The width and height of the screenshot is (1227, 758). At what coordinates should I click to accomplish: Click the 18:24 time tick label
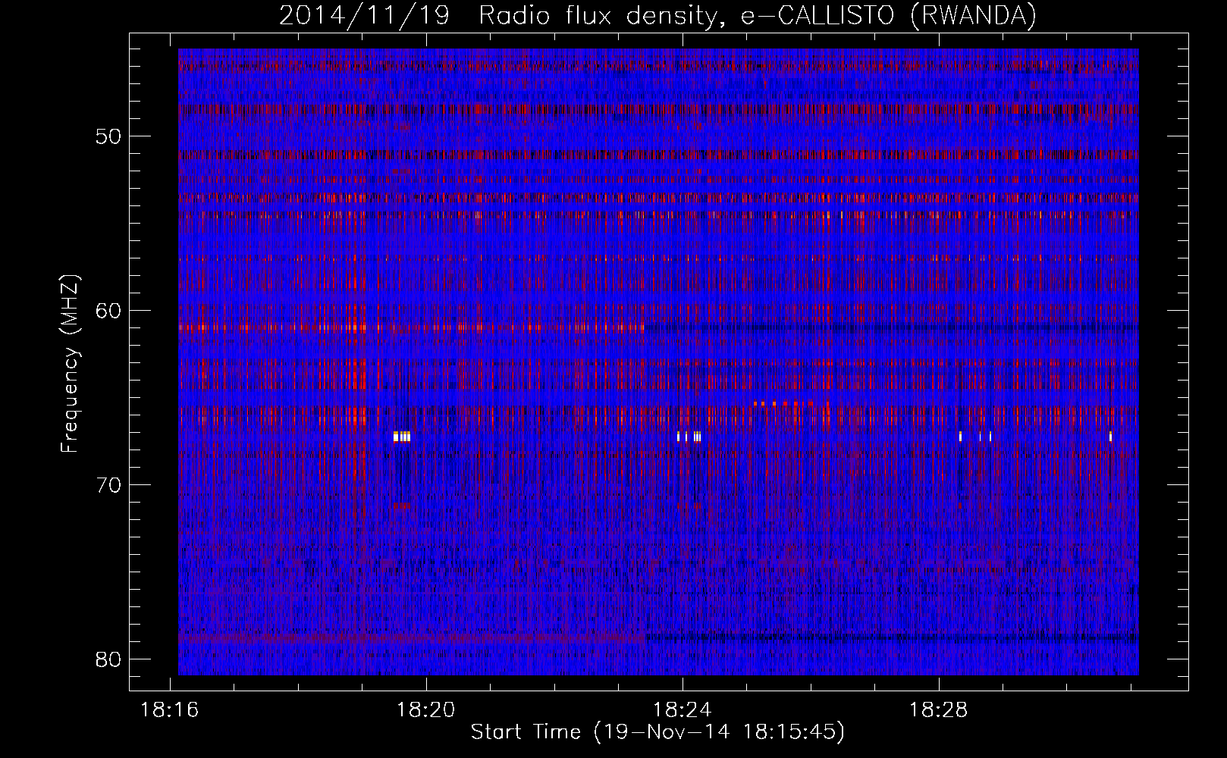pyautogui.click(x=683, y=710)
